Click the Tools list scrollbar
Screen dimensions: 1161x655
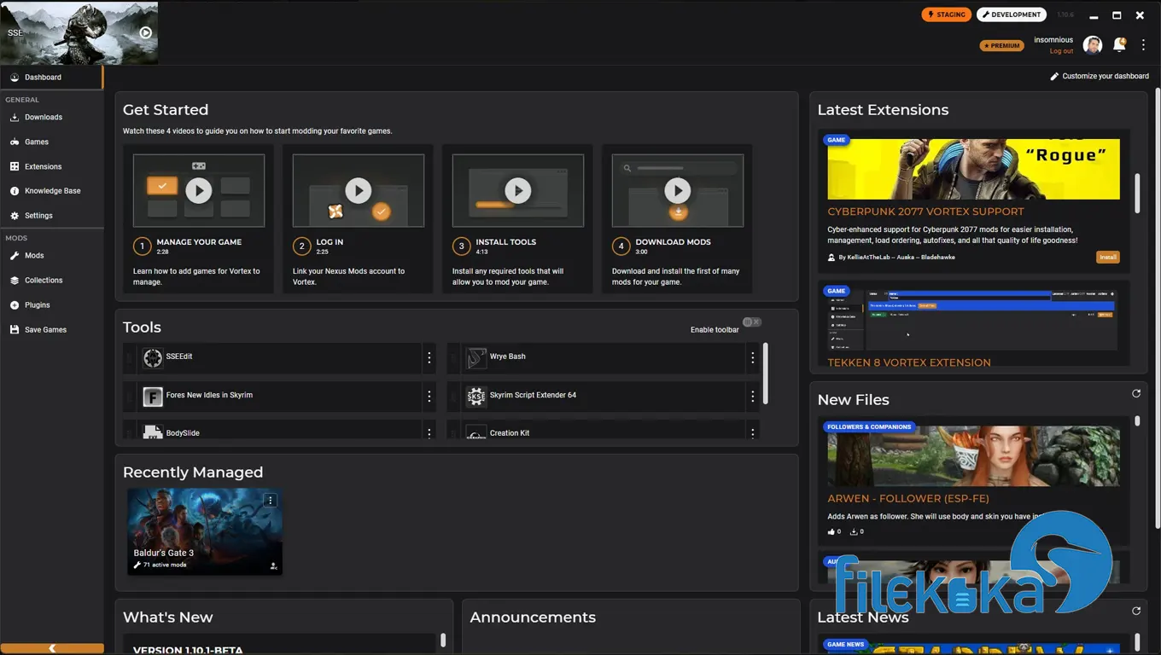(766, 374)
